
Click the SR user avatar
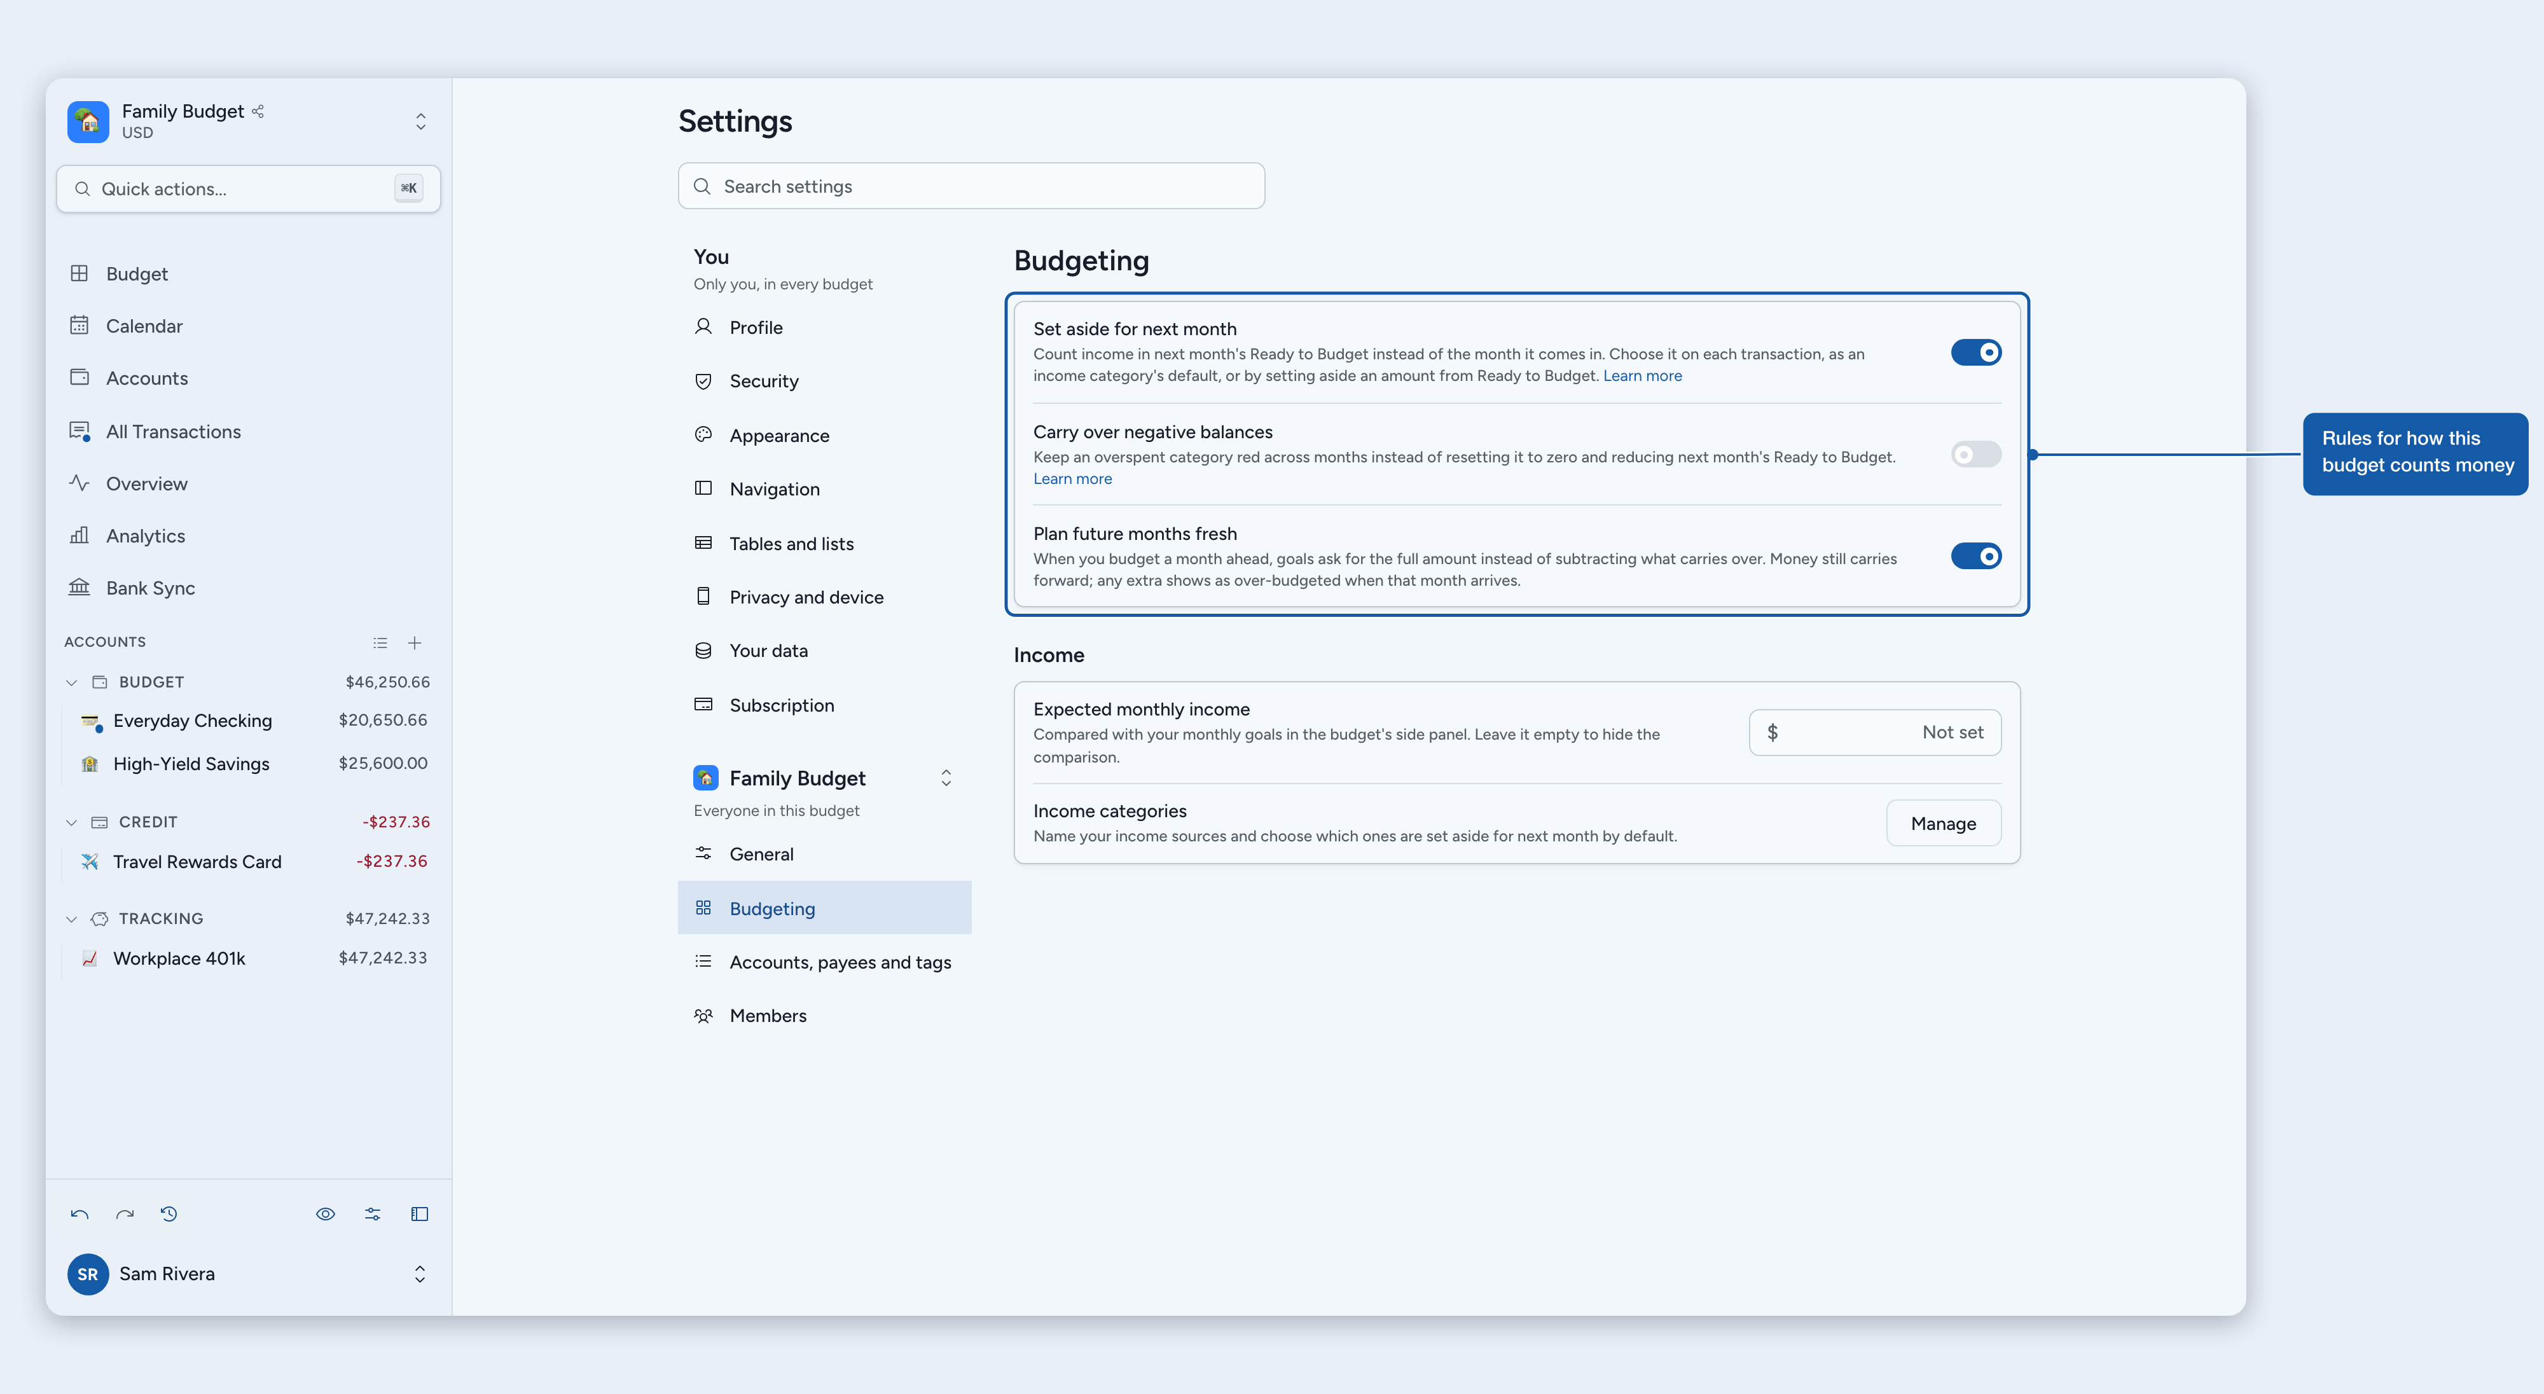click(88, 1274)
